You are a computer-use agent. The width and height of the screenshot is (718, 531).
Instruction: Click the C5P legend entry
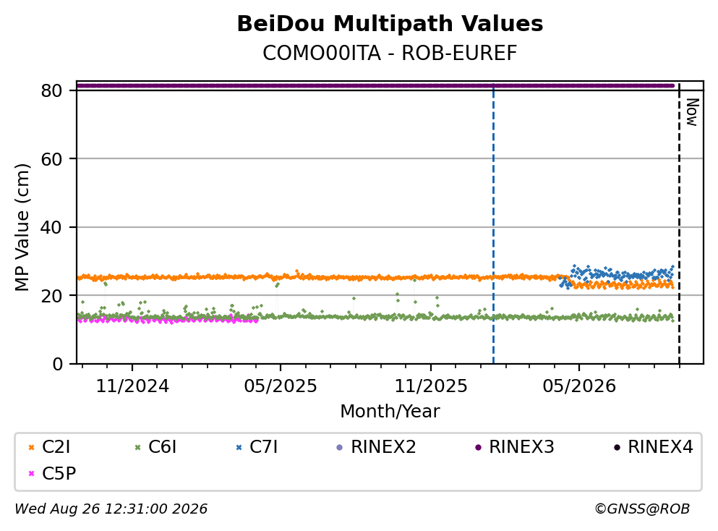click(x=52, y=473)
